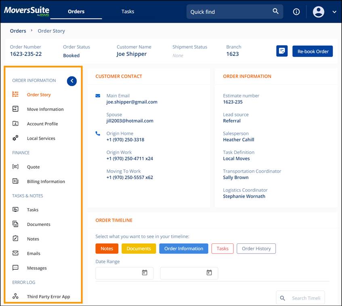342x306 pixels.
Task: Select the Orders tab in navigation
Action: (x=76, y=11)
